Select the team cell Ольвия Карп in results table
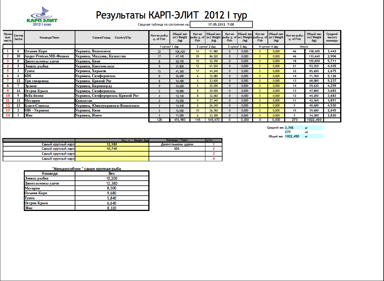Viewport: 384px width, 281px height. 49,51
